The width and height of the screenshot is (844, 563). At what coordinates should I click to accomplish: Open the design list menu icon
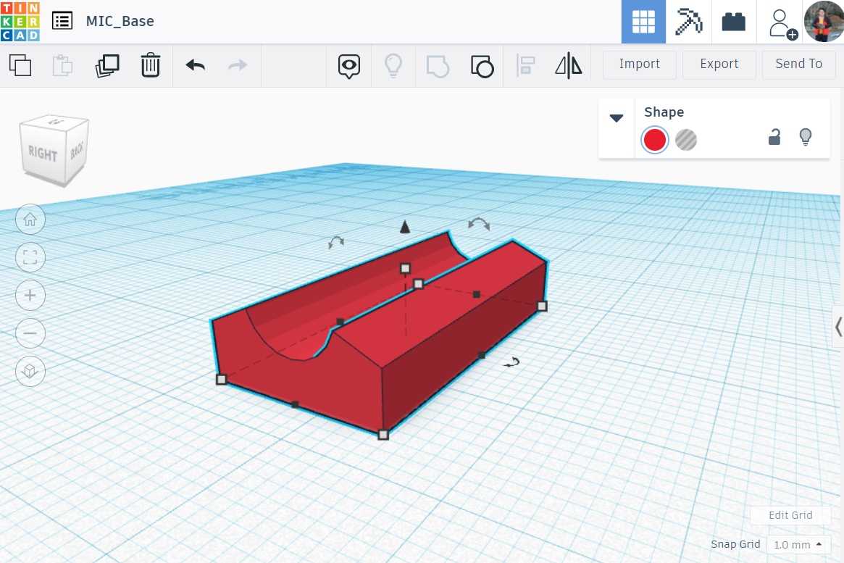point(62,21)
